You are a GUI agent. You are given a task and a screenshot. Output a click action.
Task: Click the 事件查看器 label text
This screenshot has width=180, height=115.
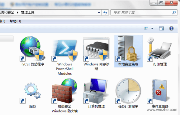(x=160, y=106)
